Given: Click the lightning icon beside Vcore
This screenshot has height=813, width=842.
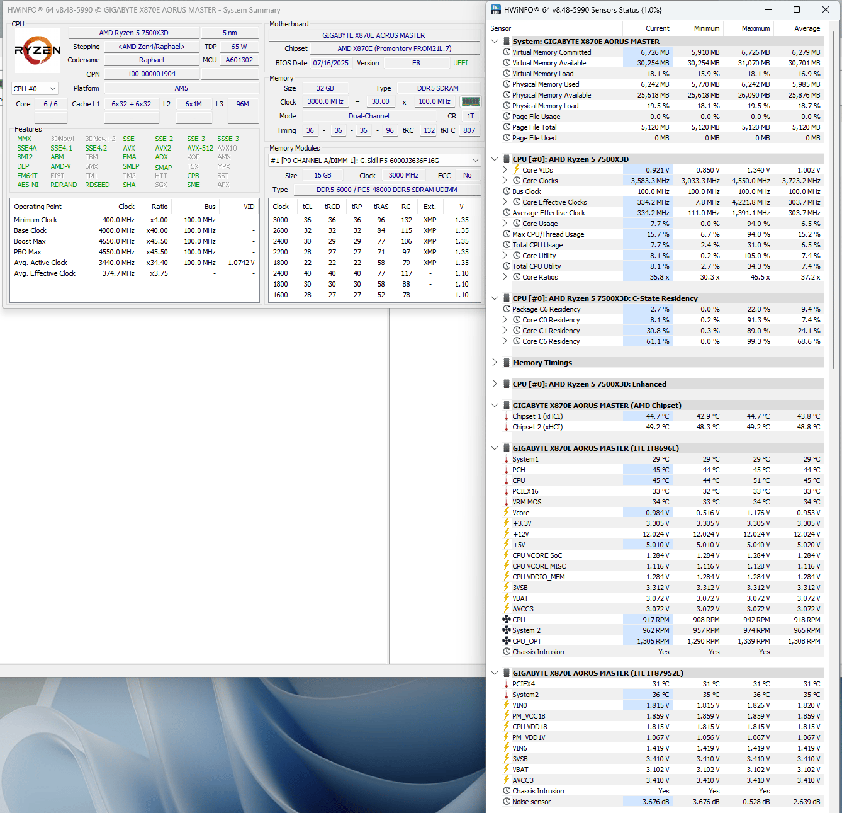Looking at the screenshot, I should click(x=507, y=513).
